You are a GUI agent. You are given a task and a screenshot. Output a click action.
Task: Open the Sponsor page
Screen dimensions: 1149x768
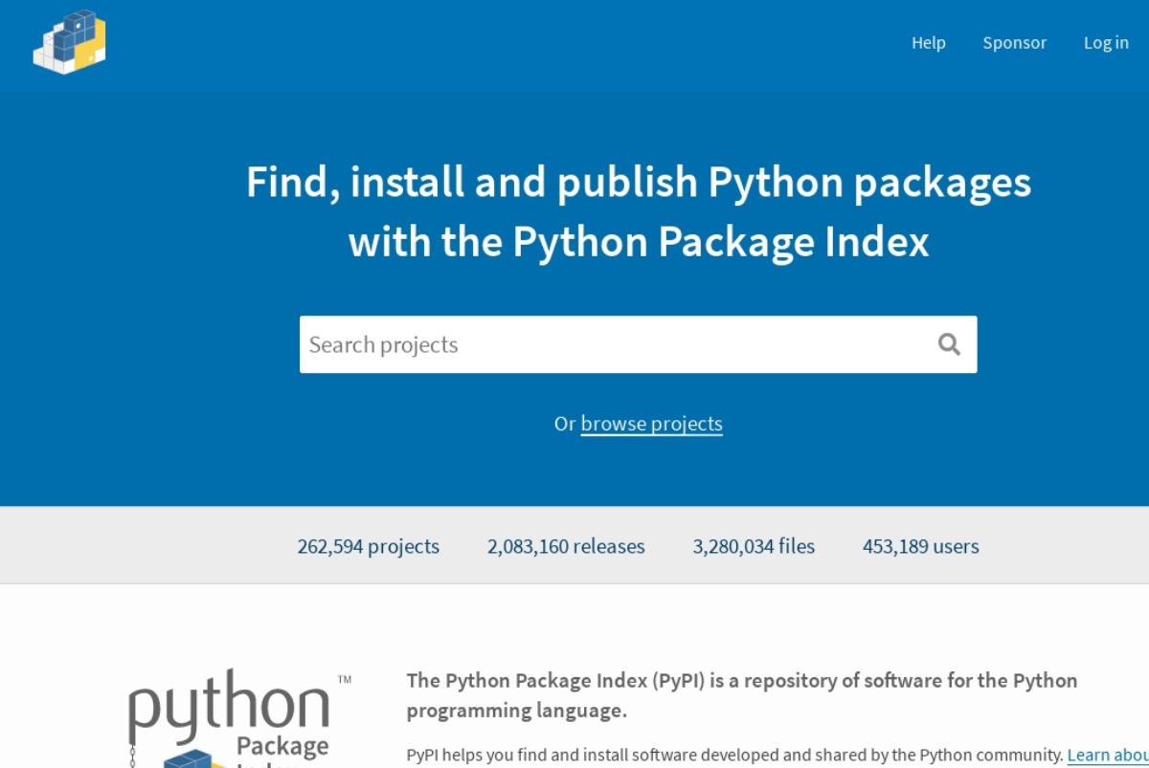pos(1014,43)
